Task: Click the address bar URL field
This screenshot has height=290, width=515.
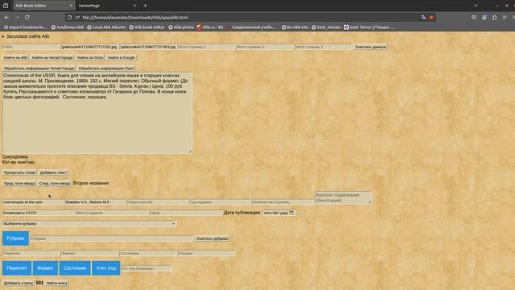Action: 243,17
